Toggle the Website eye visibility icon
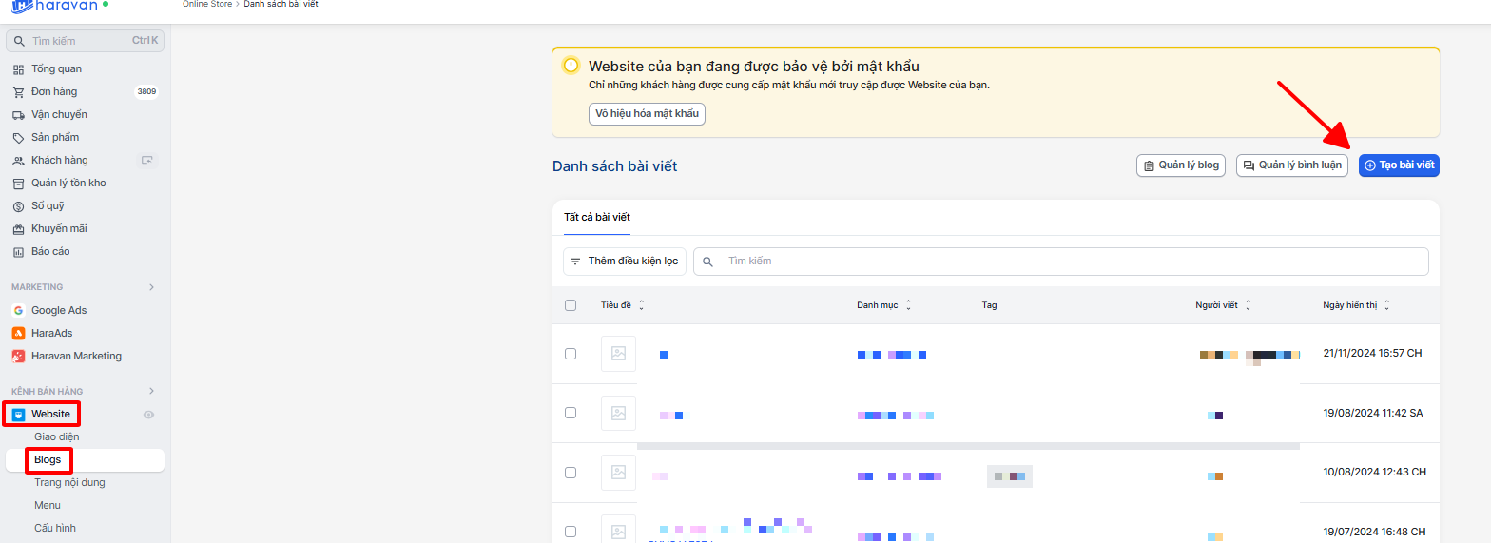 click(x=148, y=415)
